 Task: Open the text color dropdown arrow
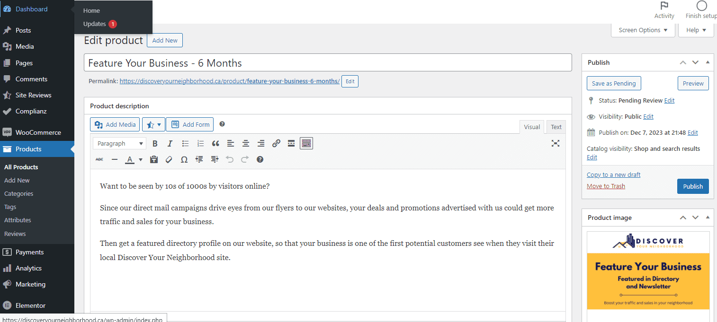pyautogui.click(x=141, y=160)
